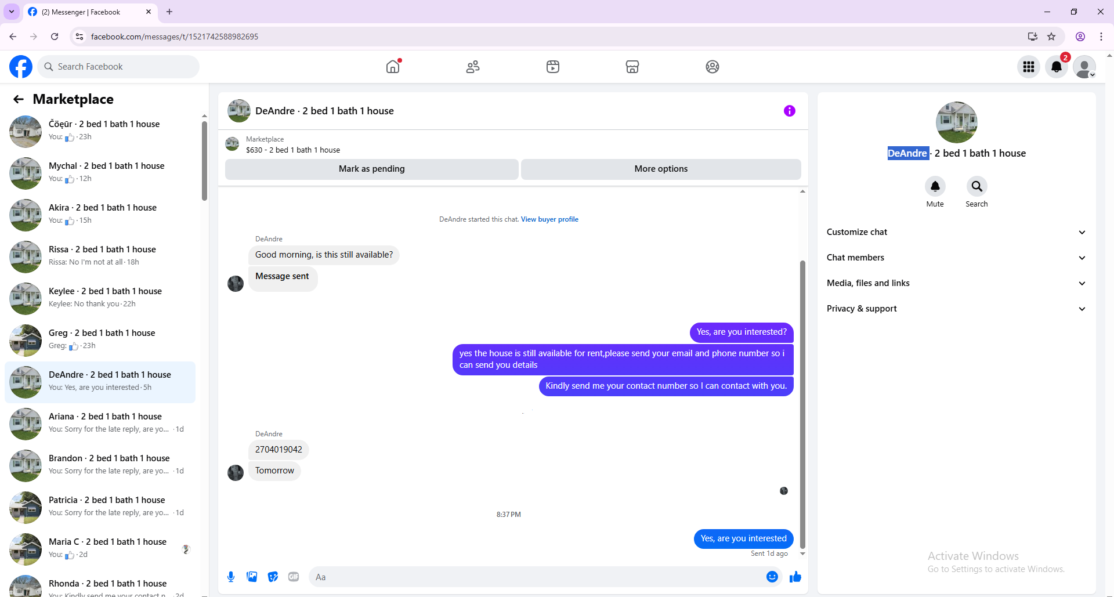Open a new browser tab
This screenshot has height=597, width=1114.
click(169, 12)
